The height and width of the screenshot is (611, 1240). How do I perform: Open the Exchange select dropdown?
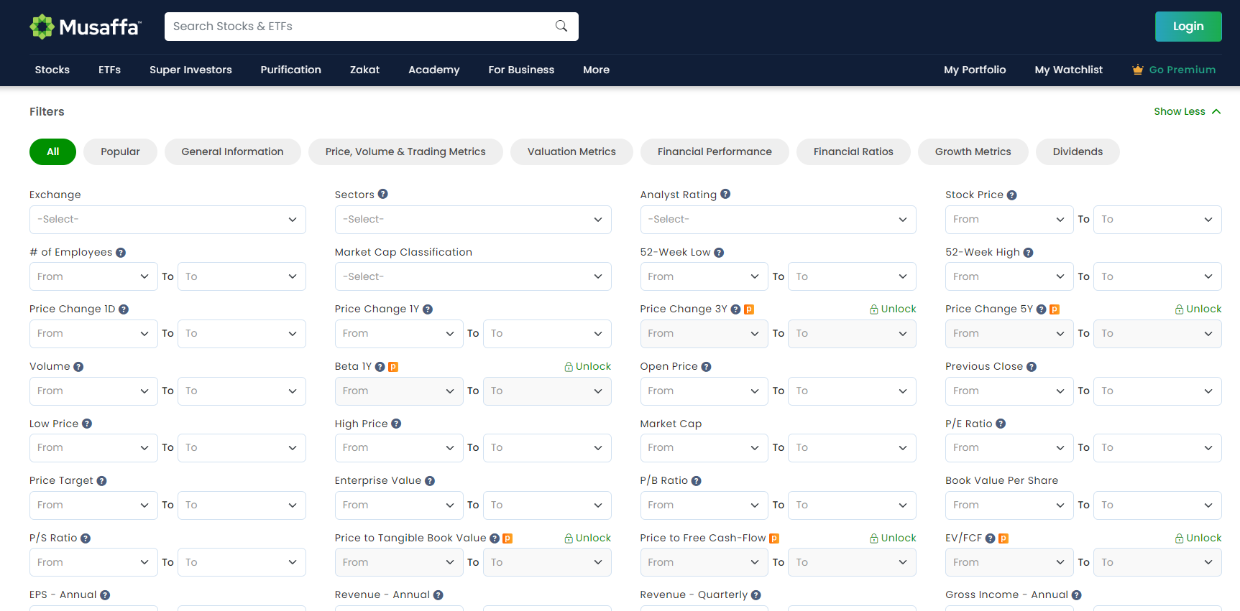click(167, 220)
